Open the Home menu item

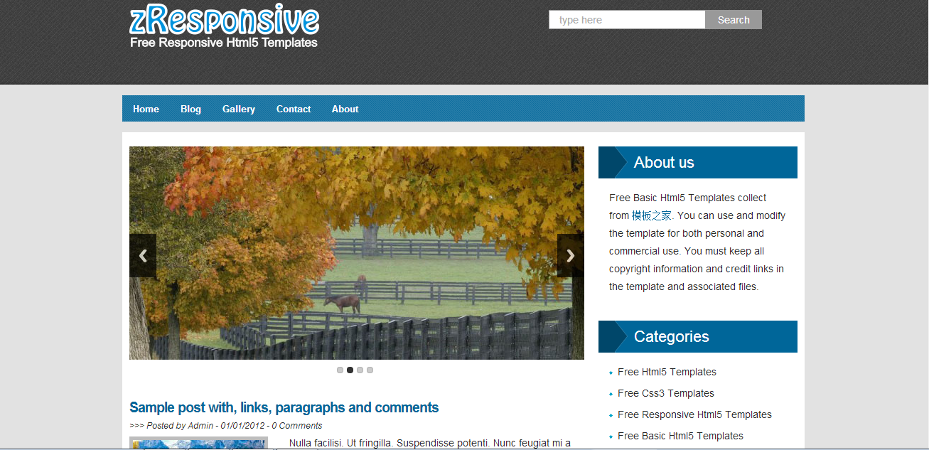[146, 109]
